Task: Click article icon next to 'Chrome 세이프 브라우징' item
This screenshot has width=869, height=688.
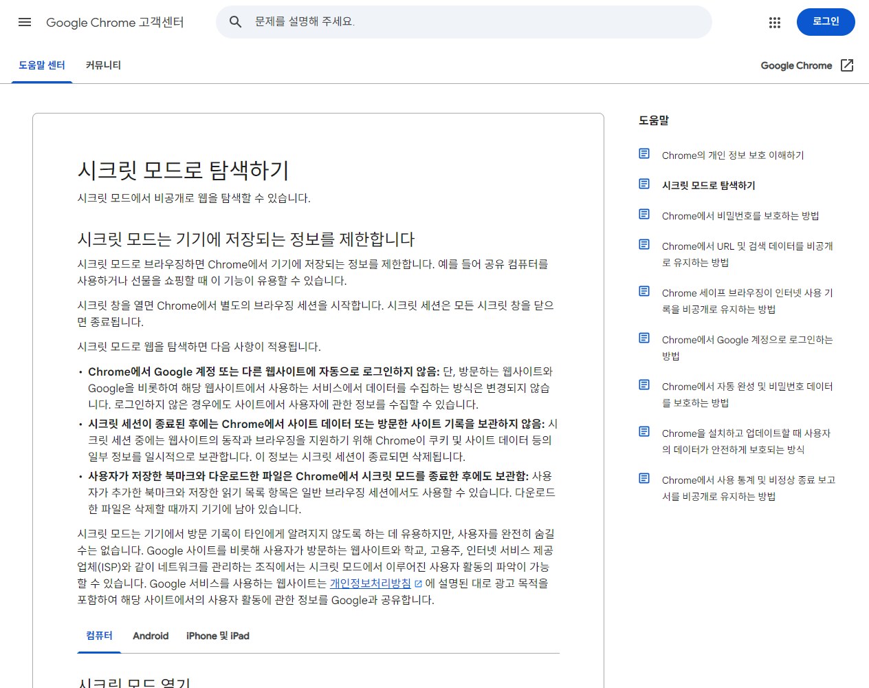Action: [x=644, y=291]
